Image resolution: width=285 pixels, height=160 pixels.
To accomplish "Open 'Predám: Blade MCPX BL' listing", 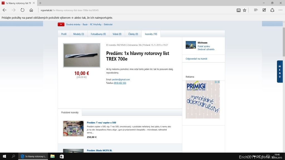I will click(x=99, y=150).
